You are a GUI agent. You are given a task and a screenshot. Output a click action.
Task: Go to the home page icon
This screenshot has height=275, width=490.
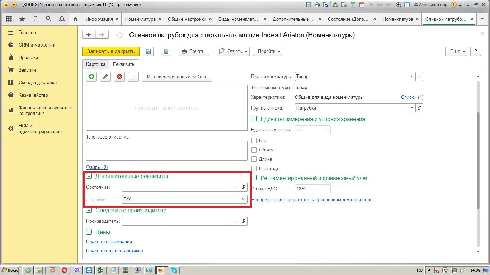(75, 19)
